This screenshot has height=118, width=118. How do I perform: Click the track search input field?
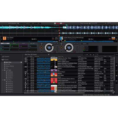105,55
